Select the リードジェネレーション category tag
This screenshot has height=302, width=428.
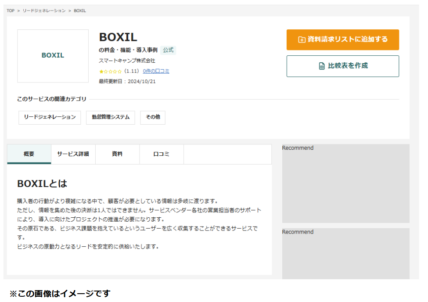click(50, 118)
